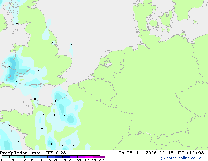Click the above-50 mm arrow tip swatch

coord(104,157)
